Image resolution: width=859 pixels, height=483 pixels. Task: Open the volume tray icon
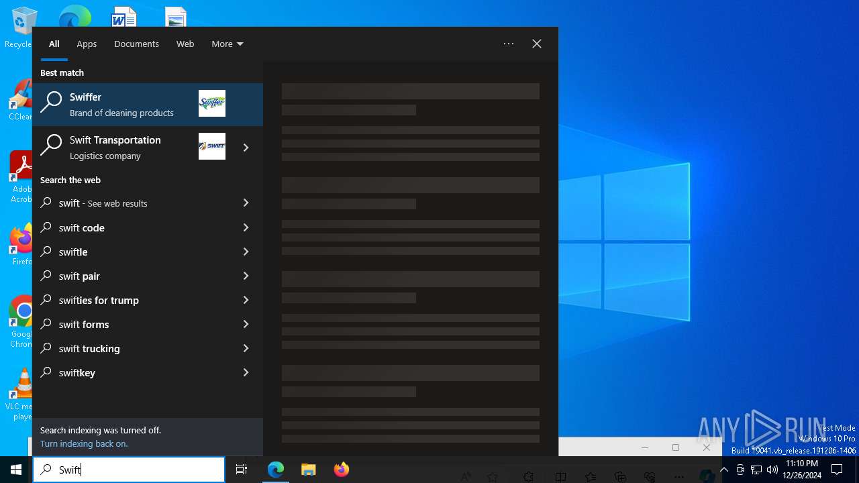[x=772, y=470]
